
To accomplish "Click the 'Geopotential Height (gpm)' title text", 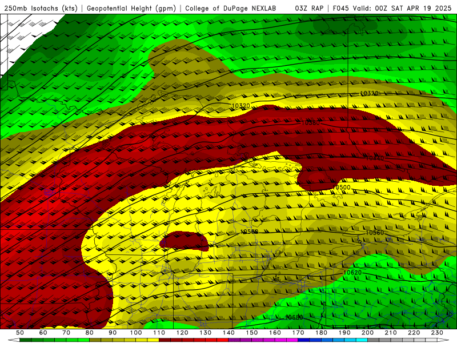I will coord(131,9).
